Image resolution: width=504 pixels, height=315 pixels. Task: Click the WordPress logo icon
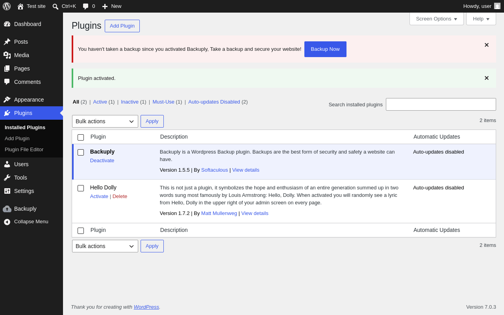pos(7,6)
